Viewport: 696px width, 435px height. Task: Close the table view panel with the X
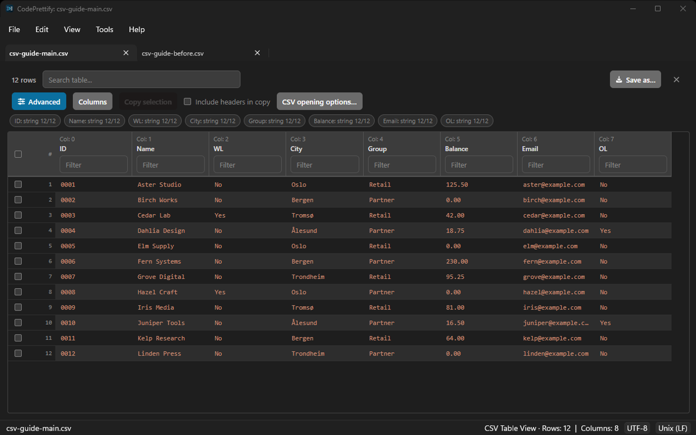point(676,79)
